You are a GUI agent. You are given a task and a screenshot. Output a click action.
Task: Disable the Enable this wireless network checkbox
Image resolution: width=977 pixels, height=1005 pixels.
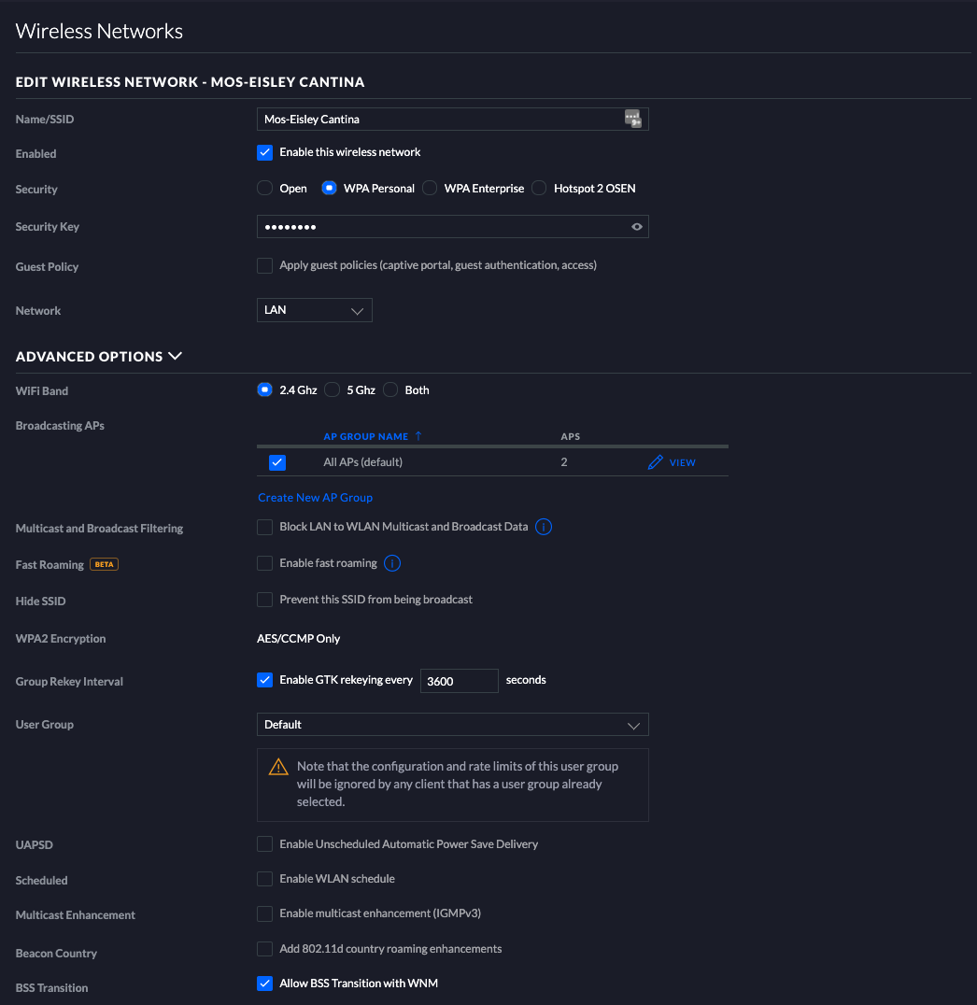265,152
